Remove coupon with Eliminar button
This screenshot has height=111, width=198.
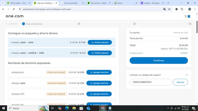pos(180,82)
